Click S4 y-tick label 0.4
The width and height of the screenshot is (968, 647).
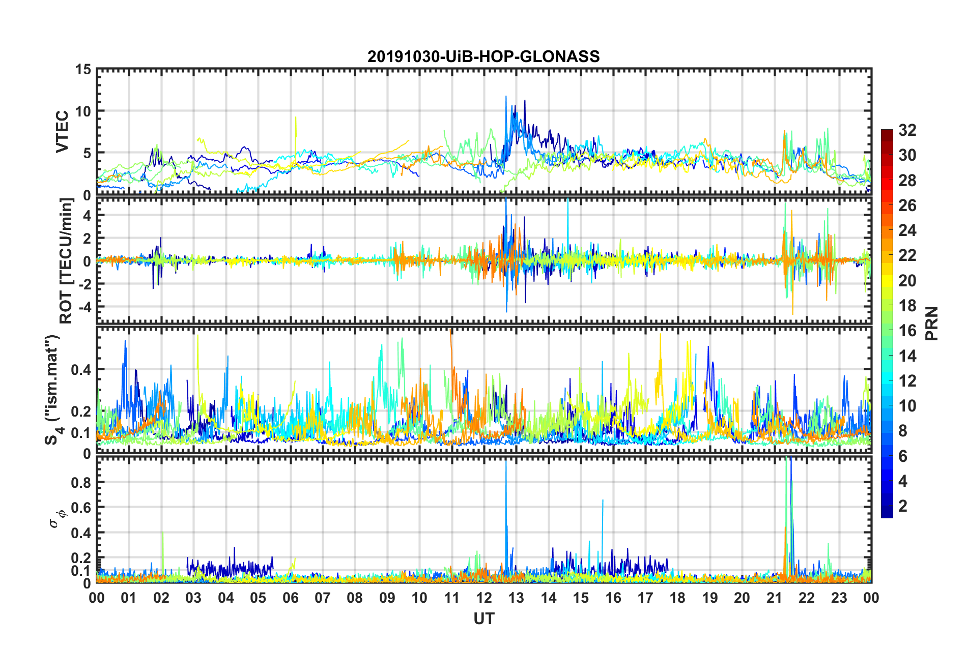pos(81,370)
